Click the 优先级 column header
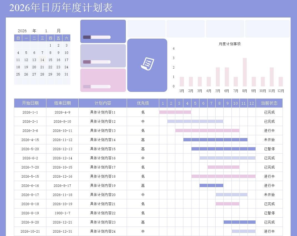 pyautogui.click(x=143, y=103)
